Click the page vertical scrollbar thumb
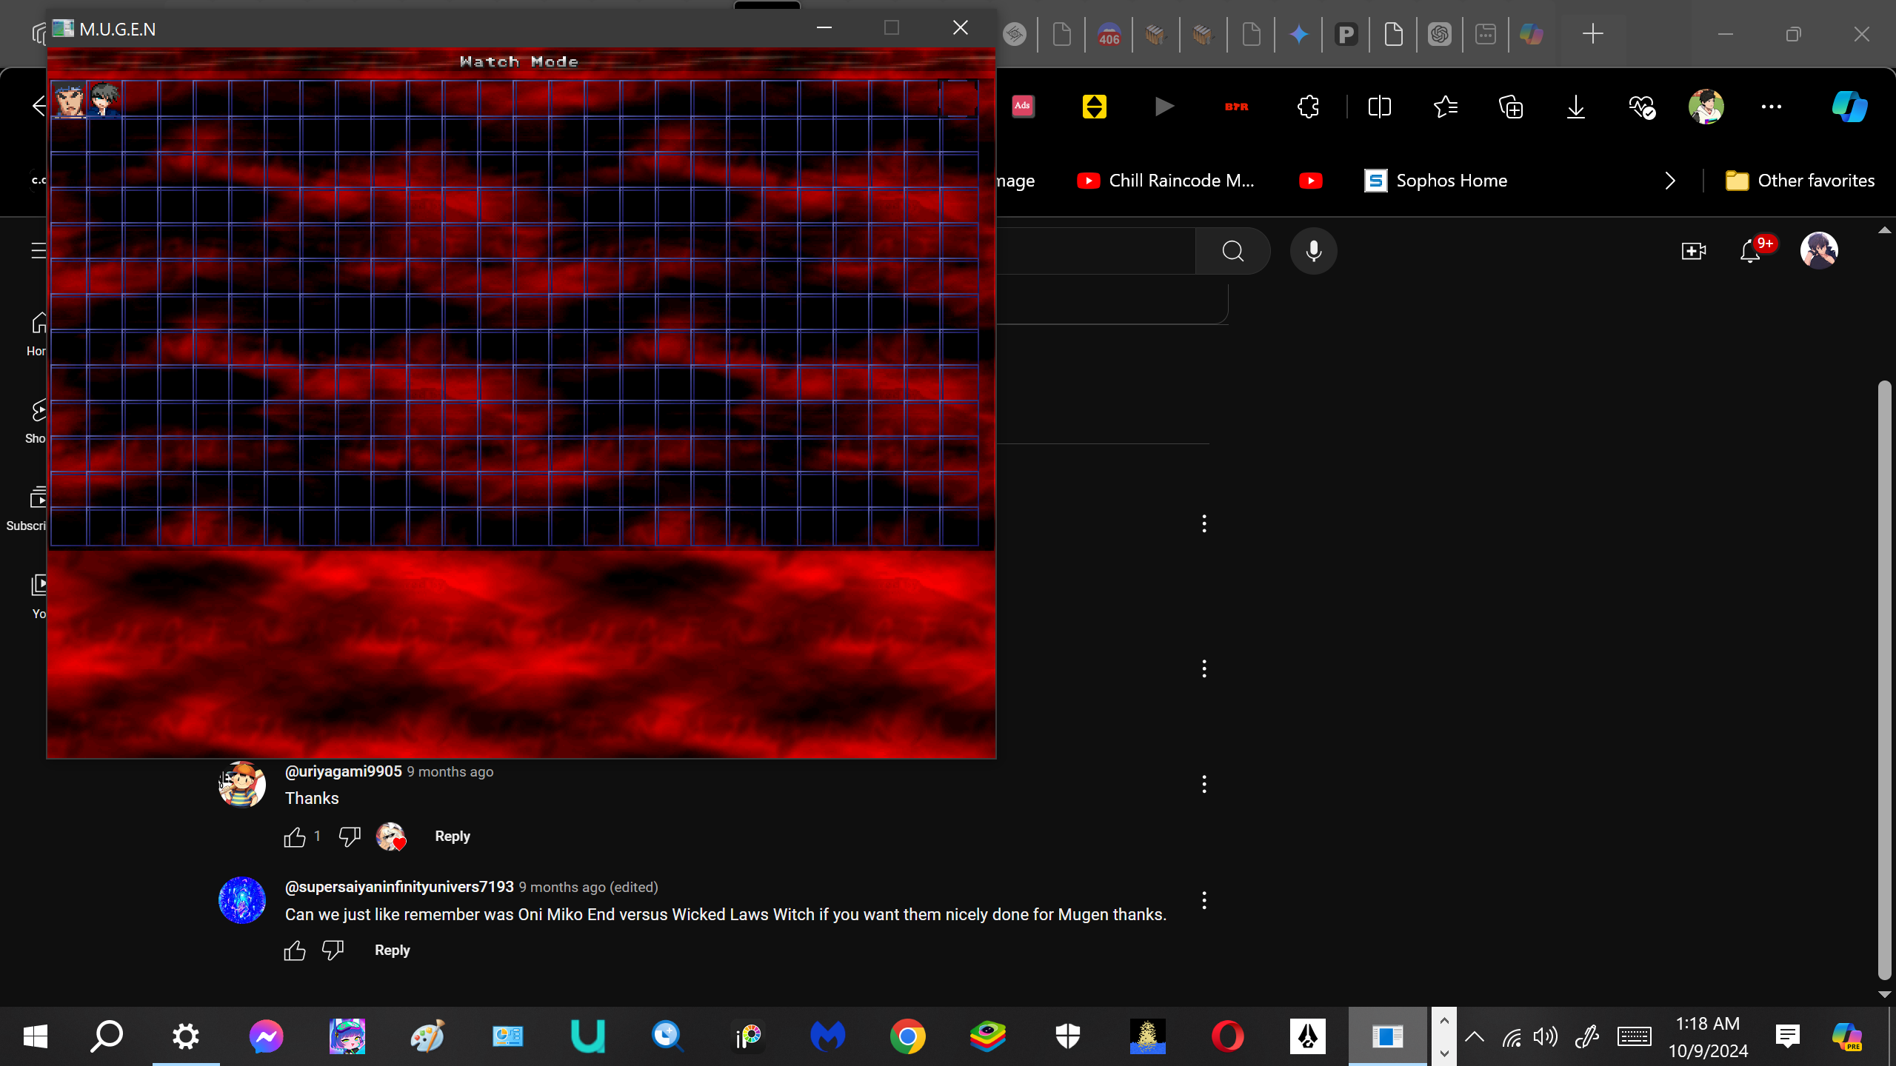Image resolution: width=1896 pixels, height=1066 pixels. click(x=1884, y=681)
